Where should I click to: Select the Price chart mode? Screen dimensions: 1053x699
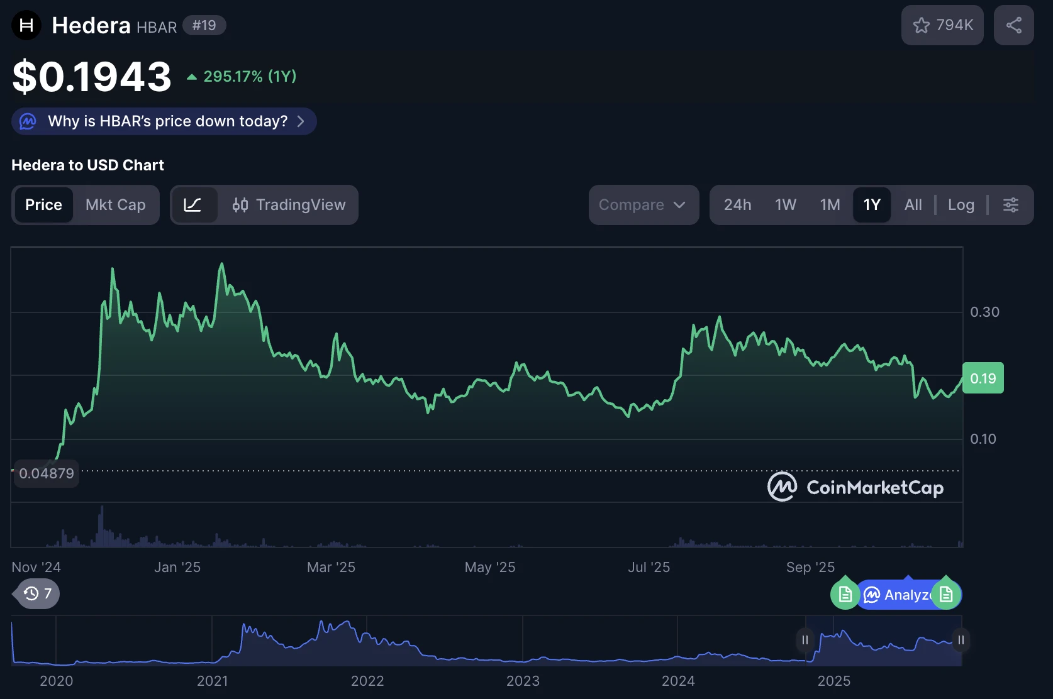[x=43, y=205]
